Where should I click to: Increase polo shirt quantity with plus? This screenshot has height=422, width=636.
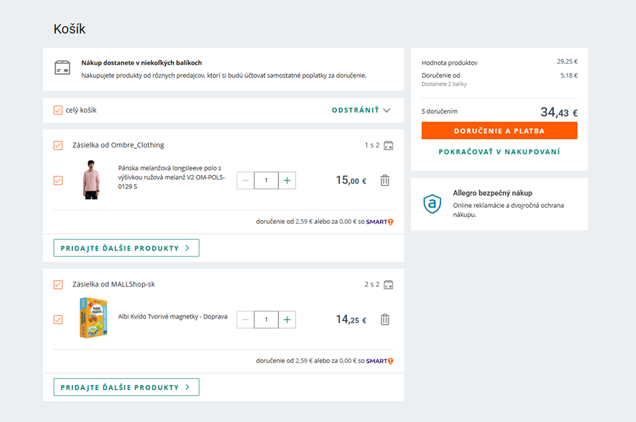[x=287, y=180]
